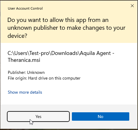Click the 'C:\Users' start of the path
The image size is (138, 130).
pyautogui.click(x=17, y=53)
